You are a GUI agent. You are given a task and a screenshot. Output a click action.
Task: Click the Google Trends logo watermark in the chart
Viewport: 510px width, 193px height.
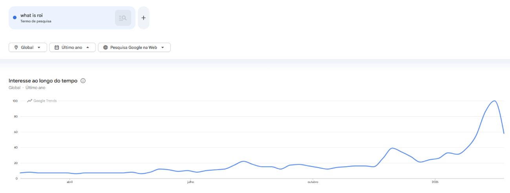(42, 101)
